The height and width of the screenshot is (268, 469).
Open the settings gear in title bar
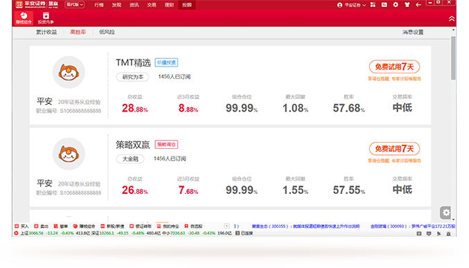coord(396,4)
